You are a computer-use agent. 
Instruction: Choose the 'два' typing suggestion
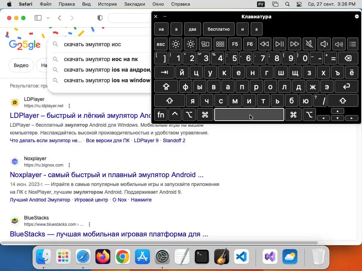coord(192,29)
